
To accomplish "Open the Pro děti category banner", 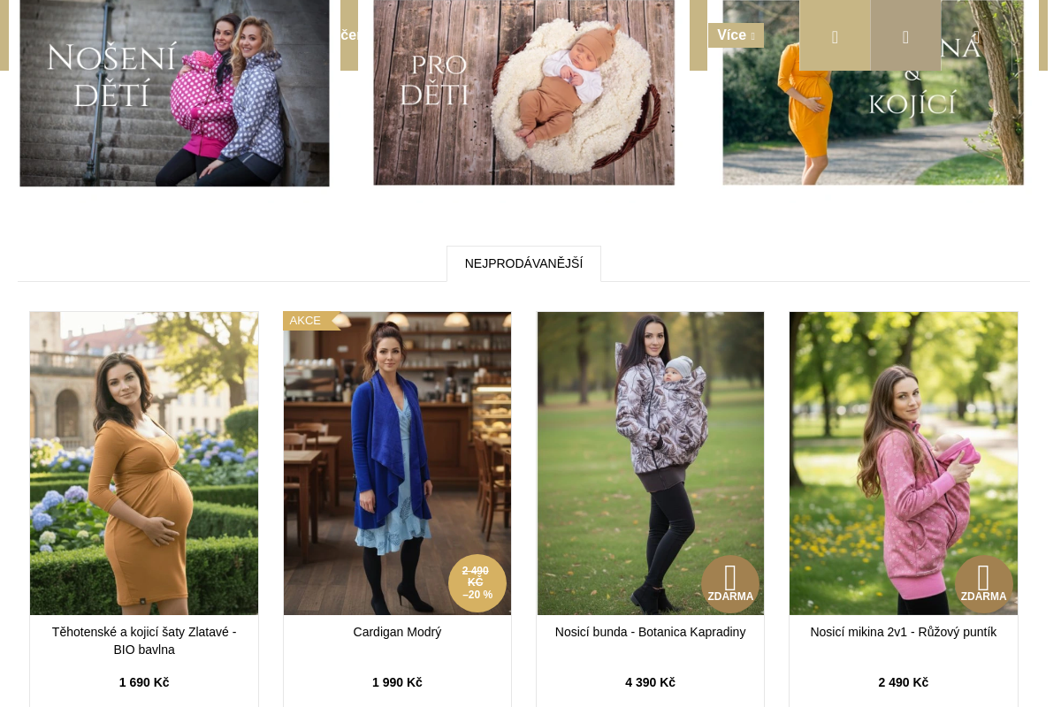I will pyautogui.click(x=523, y=92).
